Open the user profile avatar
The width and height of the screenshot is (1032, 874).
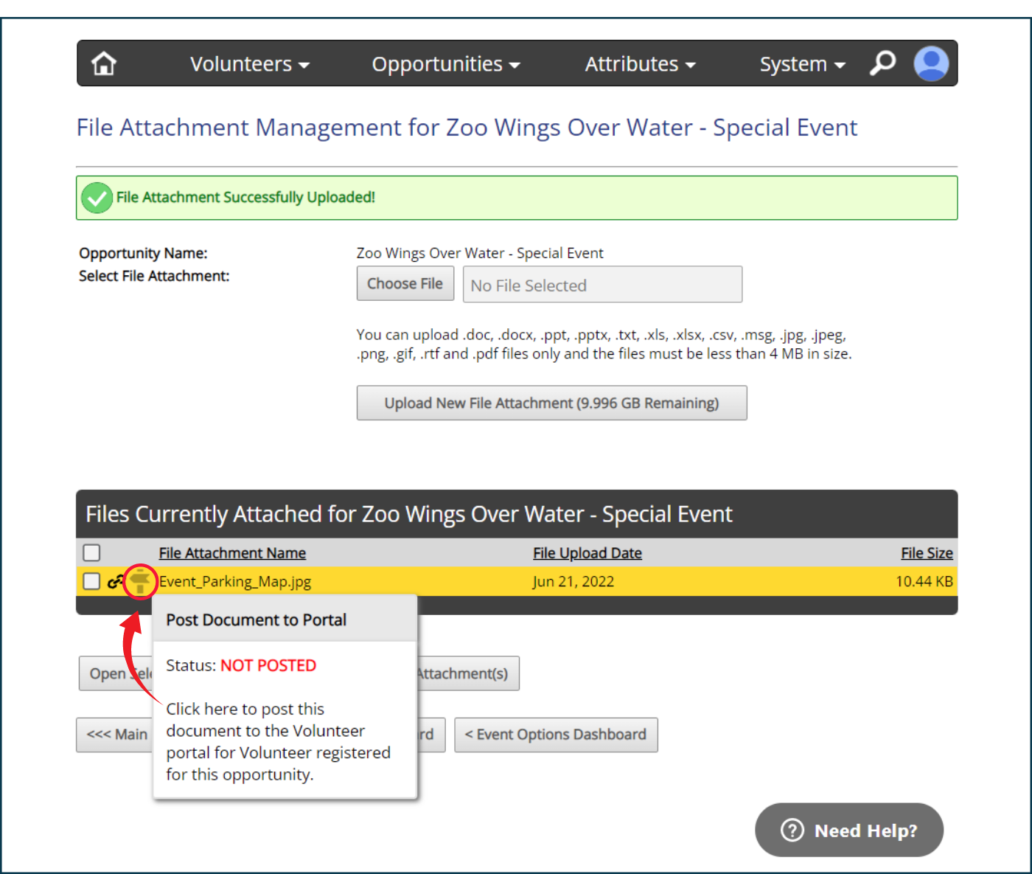pyautogui.click(x=931, y=63)
